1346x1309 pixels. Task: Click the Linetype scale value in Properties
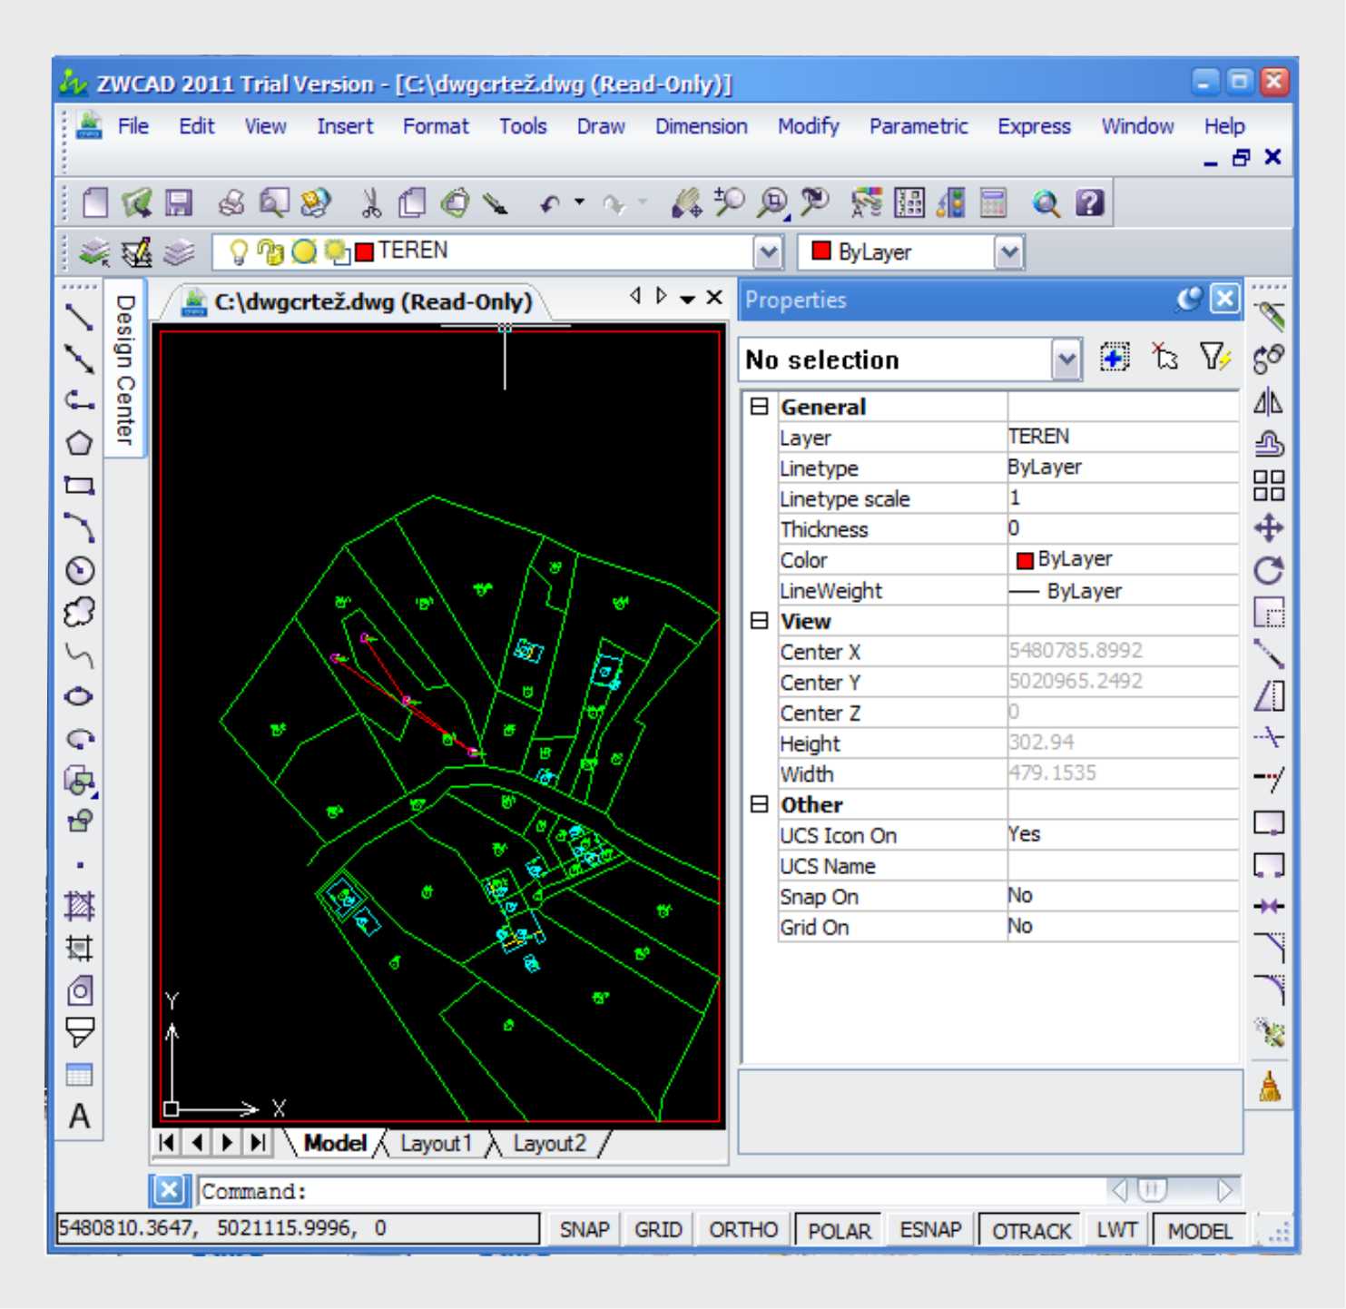pyautogui.click(x=1122, y=497)
